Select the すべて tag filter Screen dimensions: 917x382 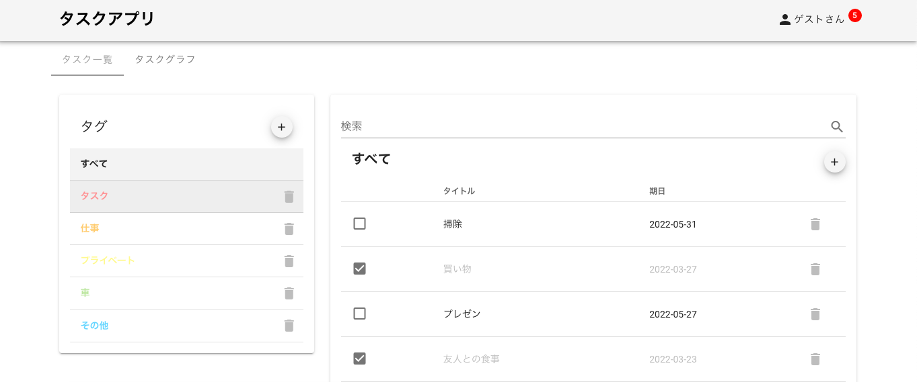click(x=186, y=164)
